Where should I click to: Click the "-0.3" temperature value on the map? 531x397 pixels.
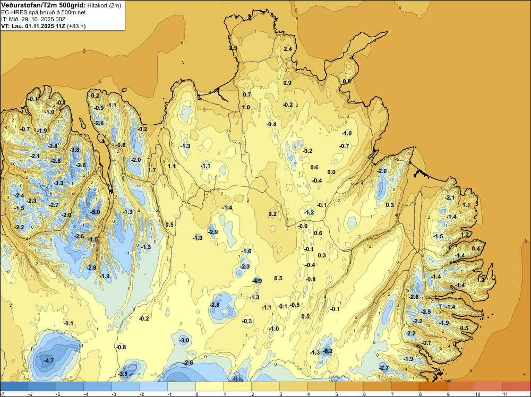[x=247, y=321]
